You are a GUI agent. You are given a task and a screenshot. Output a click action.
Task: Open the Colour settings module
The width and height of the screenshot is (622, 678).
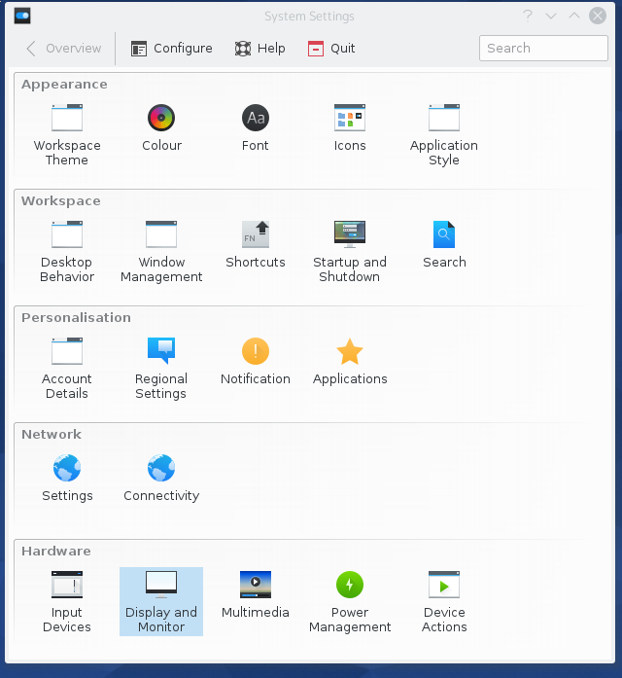[x=161, y=127]
